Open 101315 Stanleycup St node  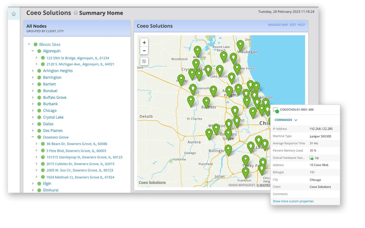pos(84,157)
